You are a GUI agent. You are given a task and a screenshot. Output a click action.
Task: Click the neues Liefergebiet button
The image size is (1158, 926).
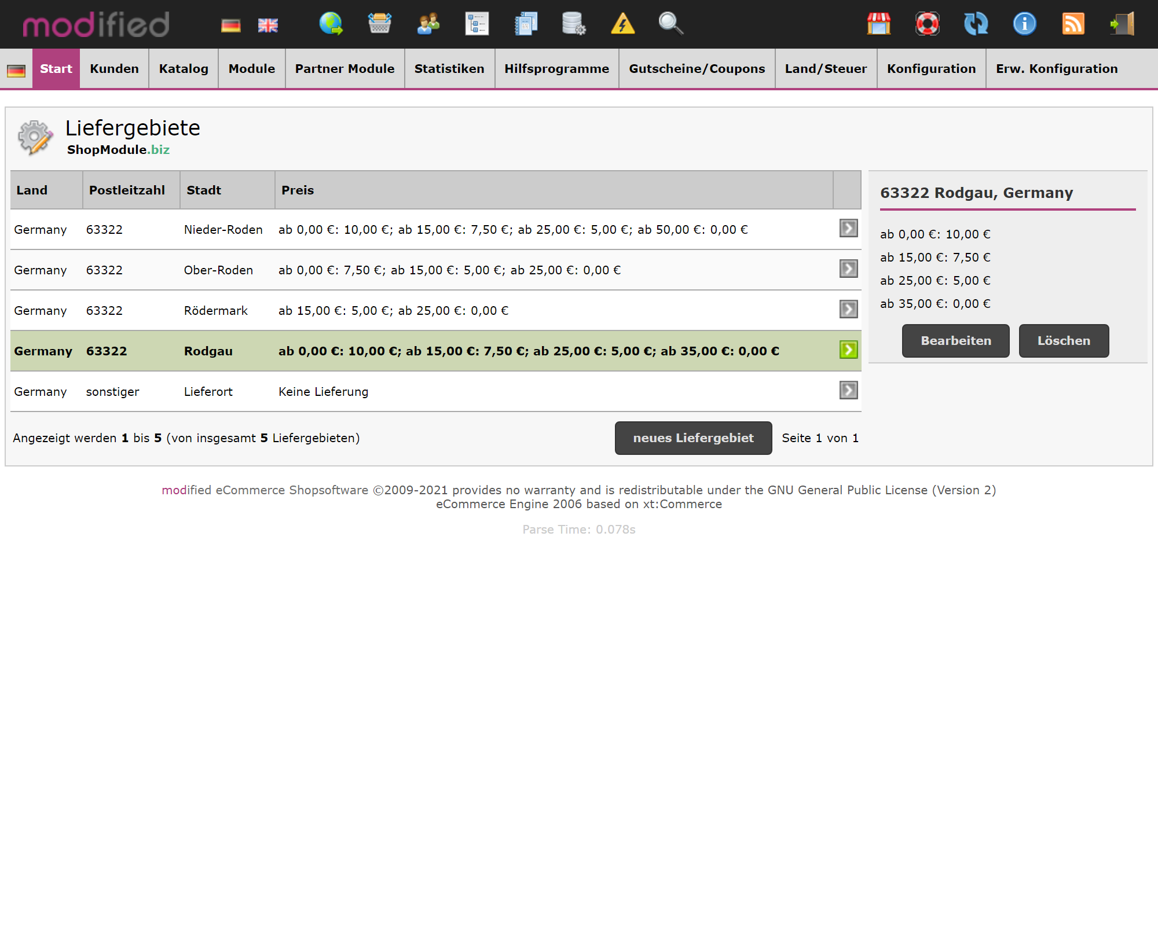click(693, 438)
